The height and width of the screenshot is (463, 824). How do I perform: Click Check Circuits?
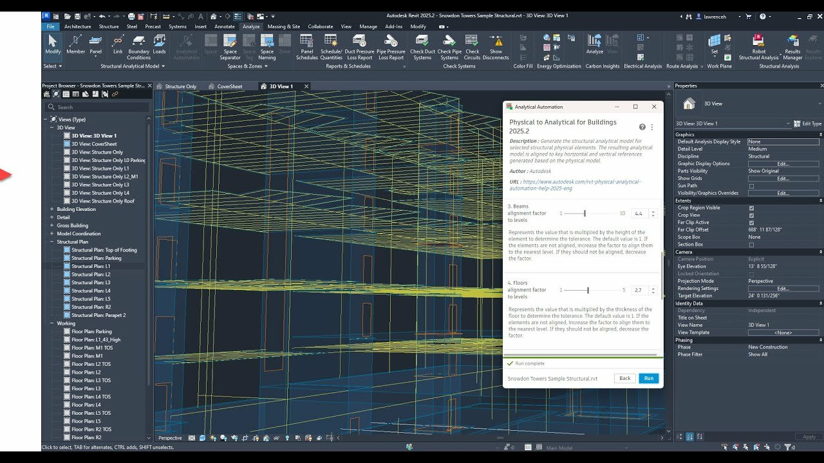click(x=473, y=48)
